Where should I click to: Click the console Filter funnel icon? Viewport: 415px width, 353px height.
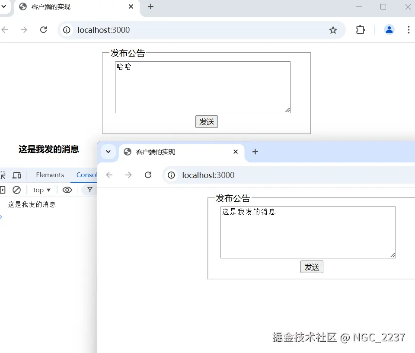click(x=90, y=190)
